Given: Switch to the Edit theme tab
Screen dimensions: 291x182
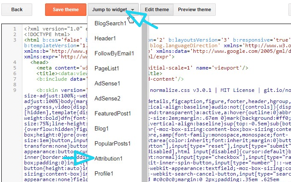Looking at the screenshot, I should pyautogui.click(x=157, y=9).
